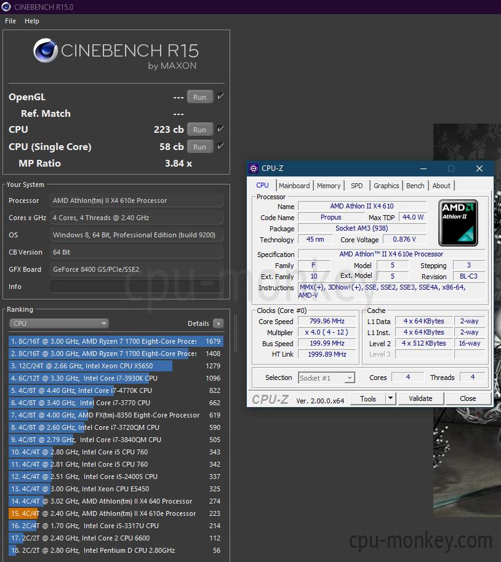Switch to the Graphics tab in CPU-Z
The height and width of the screenshot is (562, 501).
pyautogui.click(x=386, y=186)
